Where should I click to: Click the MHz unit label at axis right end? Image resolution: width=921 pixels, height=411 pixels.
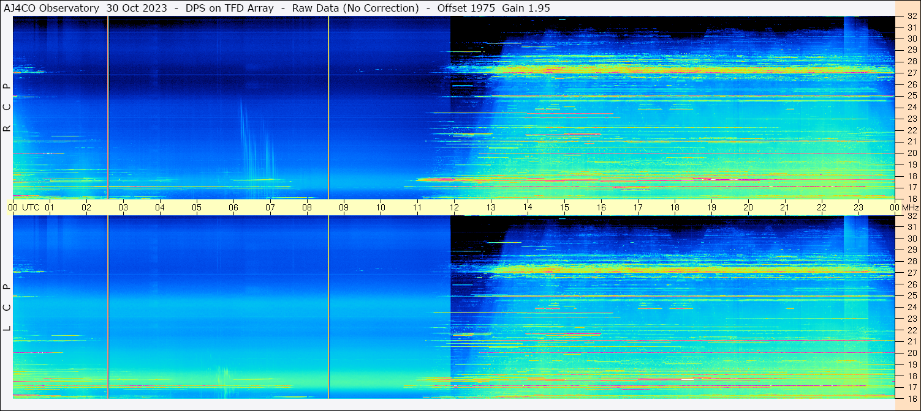[911, 207]
